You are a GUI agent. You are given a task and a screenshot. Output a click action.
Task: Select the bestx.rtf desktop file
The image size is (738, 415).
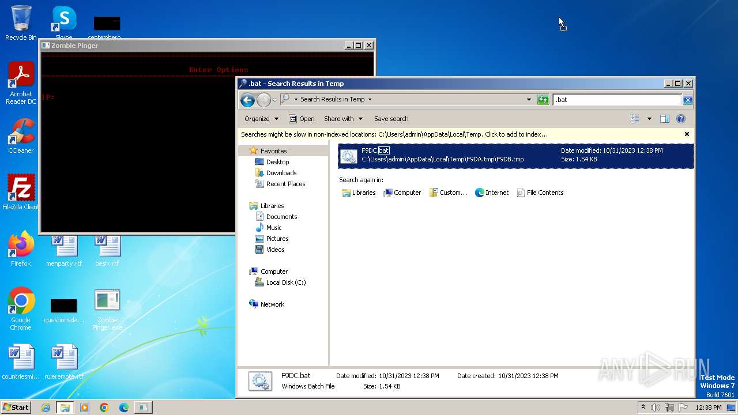107,249
